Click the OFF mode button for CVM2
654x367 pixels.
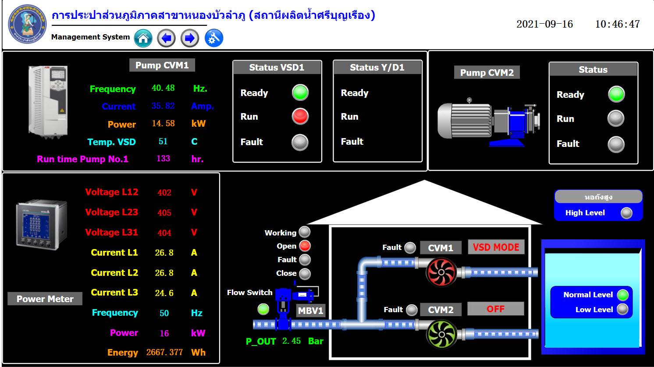[495, 309]
